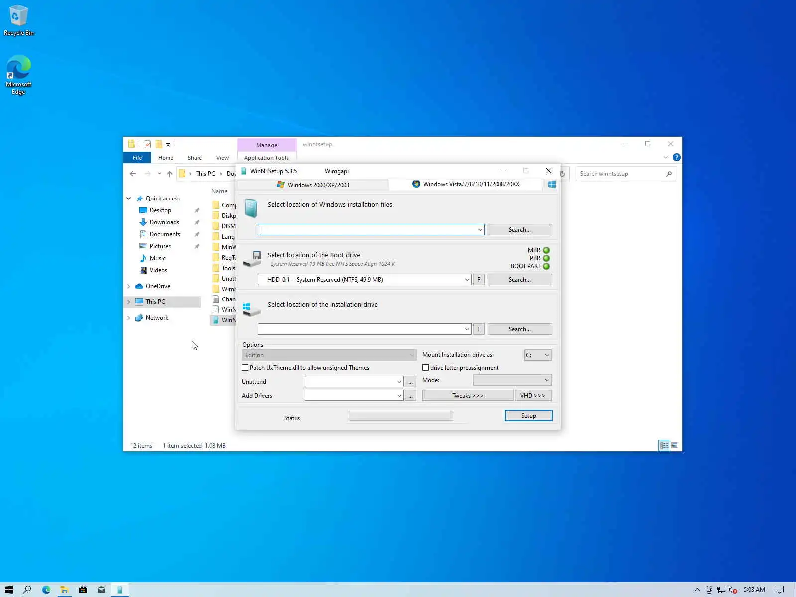The image size is (796, 597).
Task: Open Explorer recent locations dropdown arrow
Action: tap(159, 174)
